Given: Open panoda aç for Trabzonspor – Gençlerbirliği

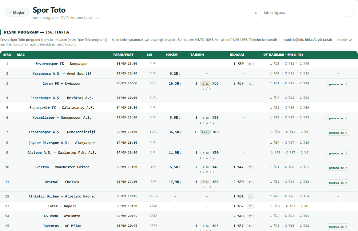Looking at the screenshot, I should pos(338,133).
